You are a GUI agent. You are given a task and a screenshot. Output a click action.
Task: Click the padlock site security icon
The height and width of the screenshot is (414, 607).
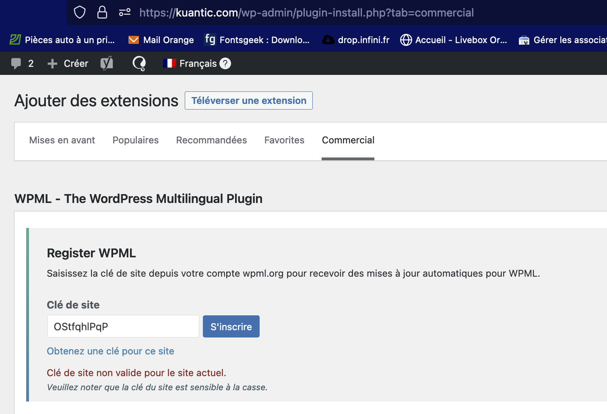point(102,12)
